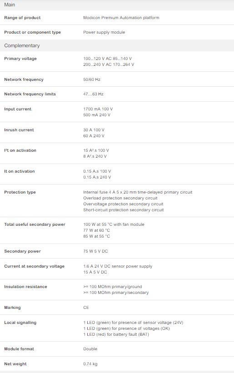Click the Inrush current label
234x373 pixels.
(19, 130)
